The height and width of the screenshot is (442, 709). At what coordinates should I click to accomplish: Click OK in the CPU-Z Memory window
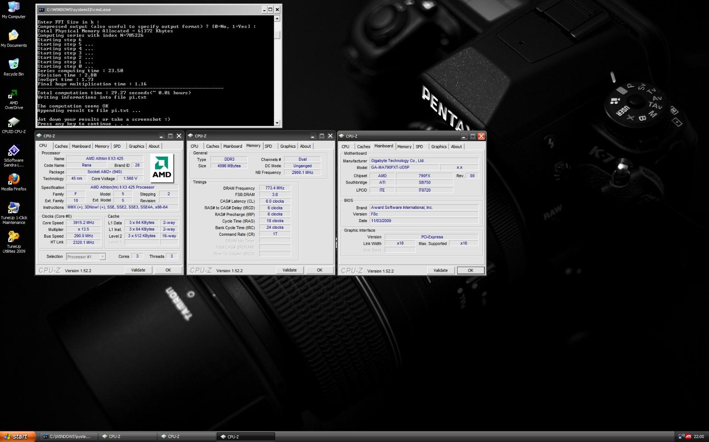[x=319, y=270]
